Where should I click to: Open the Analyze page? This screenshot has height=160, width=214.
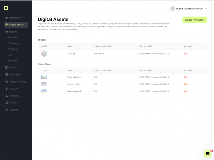pos(13,89)
